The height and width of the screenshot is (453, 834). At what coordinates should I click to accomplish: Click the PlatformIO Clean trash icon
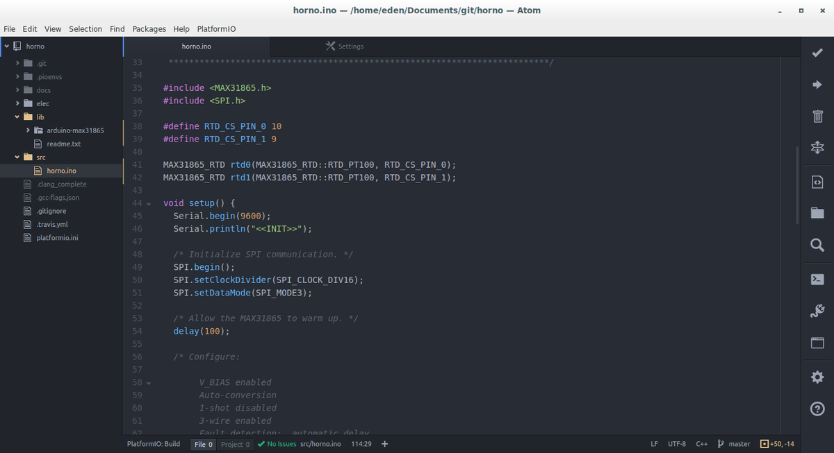coord(817,116)
